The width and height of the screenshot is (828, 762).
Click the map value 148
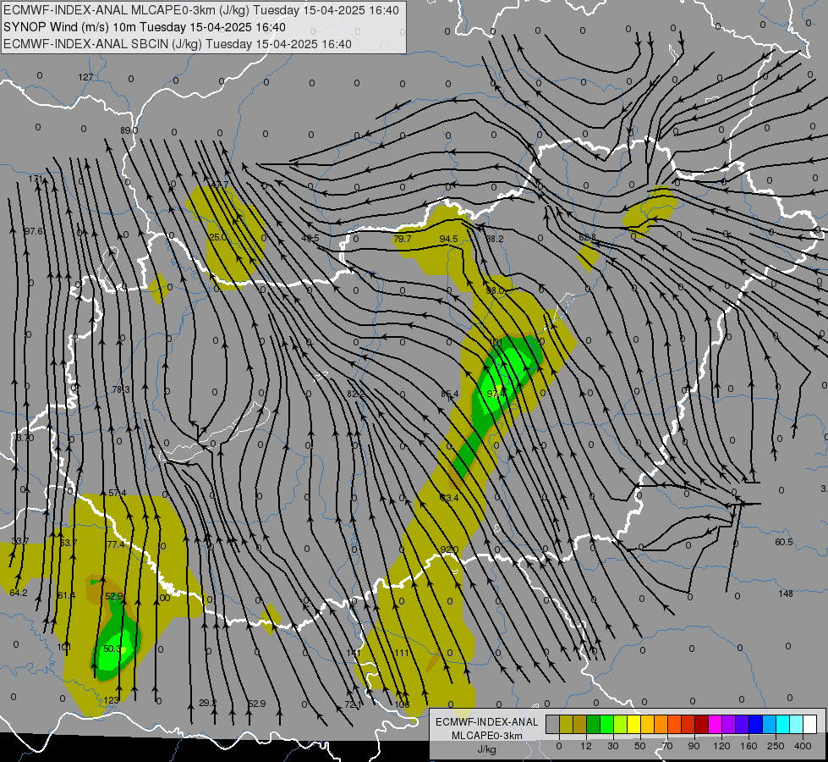click(786, 594)
